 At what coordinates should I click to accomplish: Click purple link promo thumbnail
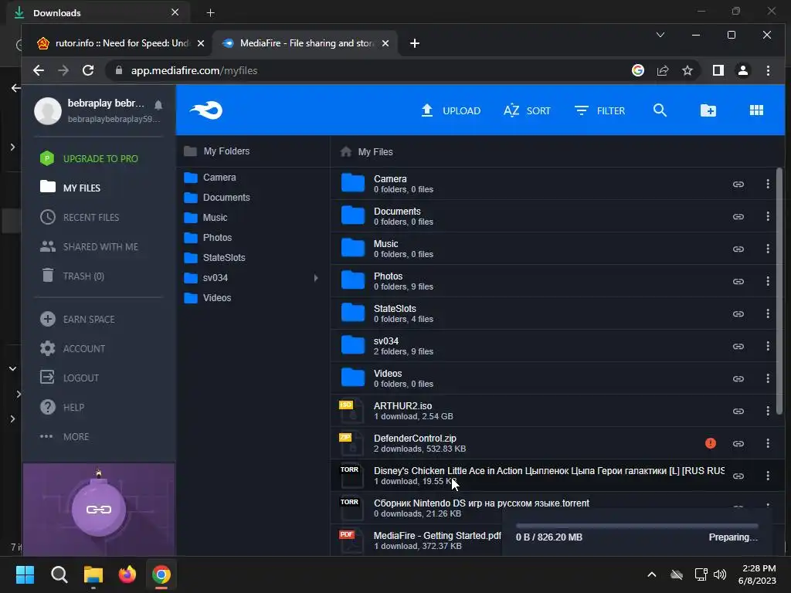[x=99, y=510]
